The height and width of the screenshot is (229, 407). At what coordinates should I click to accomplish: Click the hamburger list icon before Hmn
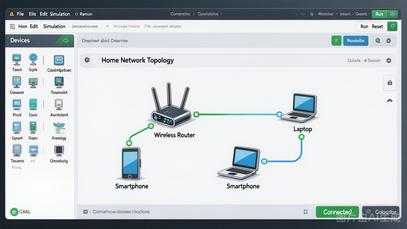tap(12, 27)
